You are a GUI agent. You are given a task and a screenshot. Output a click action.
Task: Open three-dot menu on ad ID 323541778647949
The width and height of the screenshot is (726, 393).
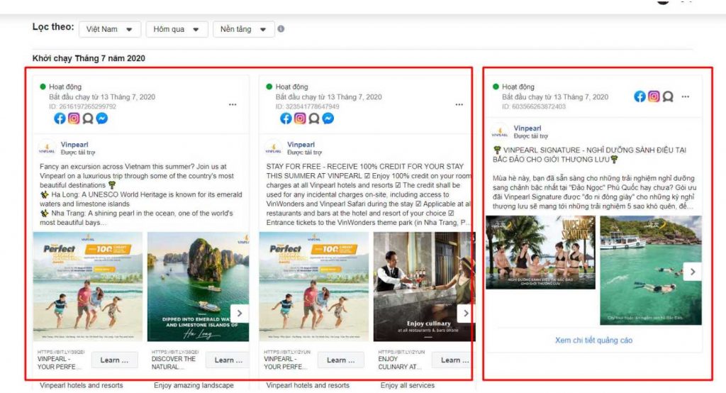[x=459, y=105]
